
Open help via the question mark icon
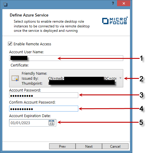click(x=113, y=3)
